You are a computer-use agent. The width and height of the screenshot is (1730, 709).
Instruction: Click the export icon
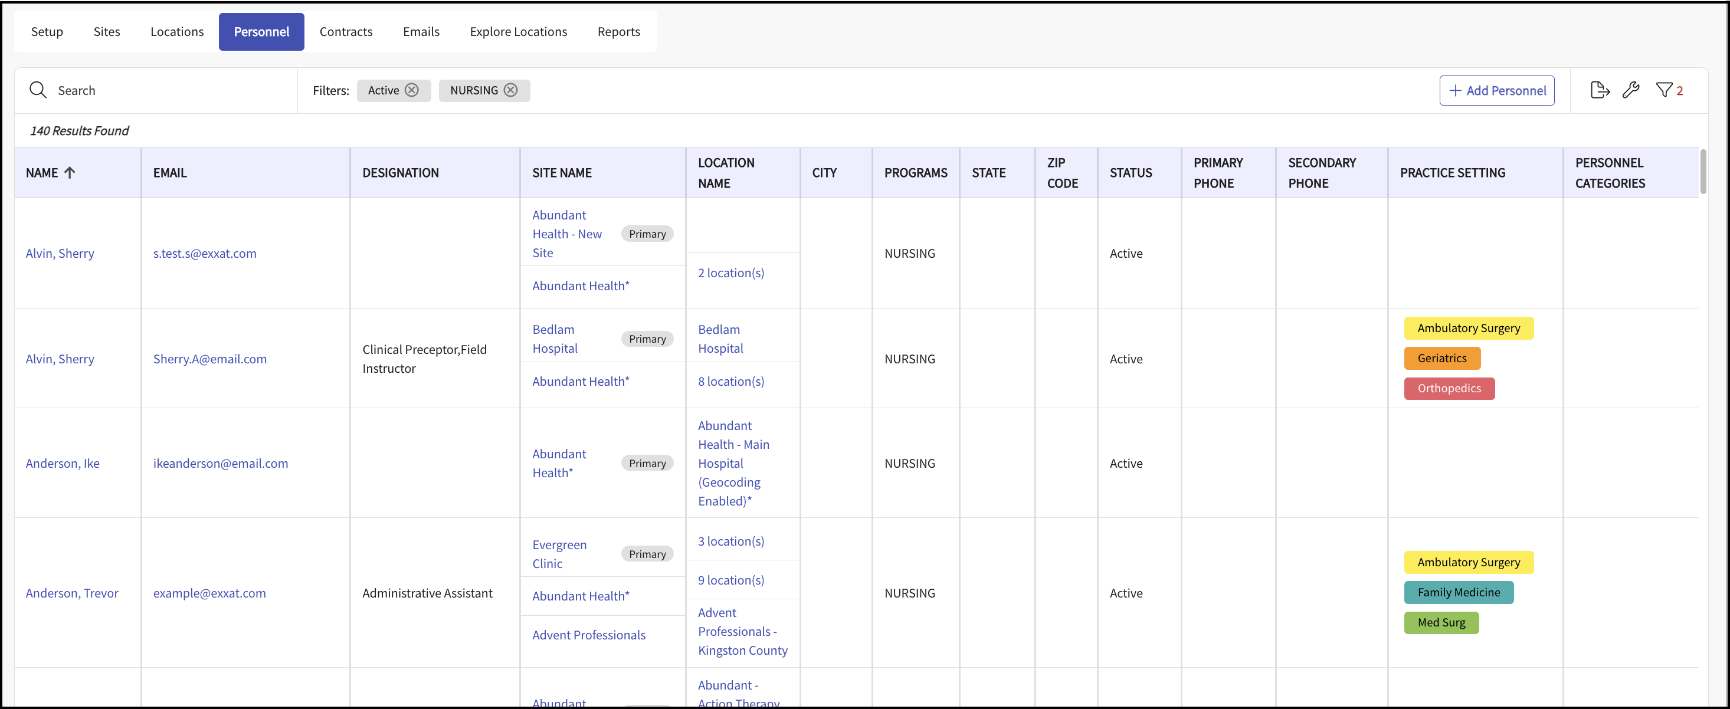pyautogui.click(x=1600, y=90)
